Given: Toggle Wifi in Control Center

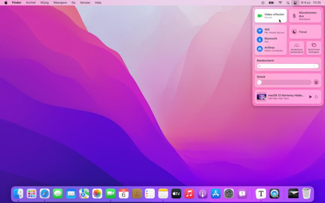Looking at the screenshot, I should pyautogui.click(x=260, y=31).
